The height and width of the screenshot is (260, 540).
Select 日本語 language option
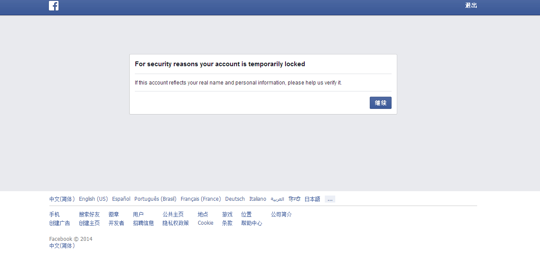click(x=312, y=199)
